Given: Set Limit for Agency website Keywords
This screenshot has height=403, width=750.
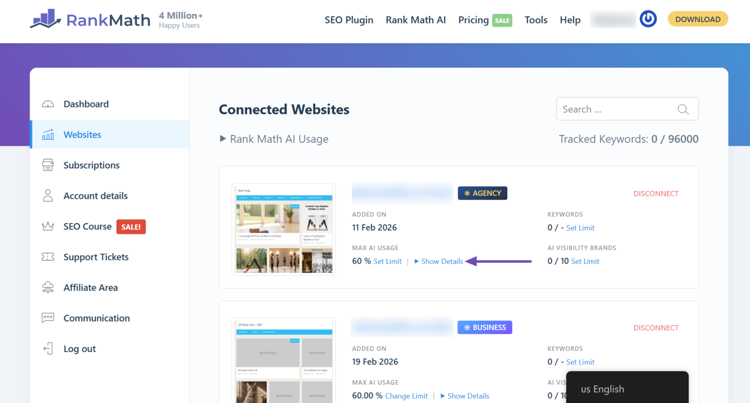Looking at the screenshot, I should pyautogui.click(x=580, y=227).
